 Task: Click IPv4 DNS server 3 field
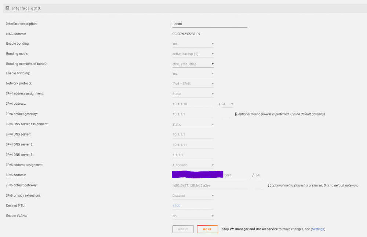(193, 155)
